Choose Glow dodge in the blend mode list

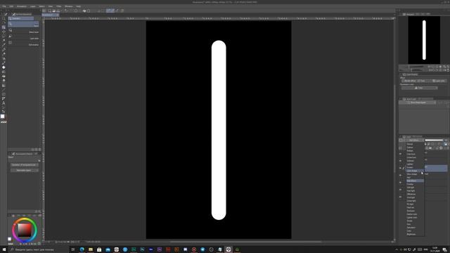(415, 174)
